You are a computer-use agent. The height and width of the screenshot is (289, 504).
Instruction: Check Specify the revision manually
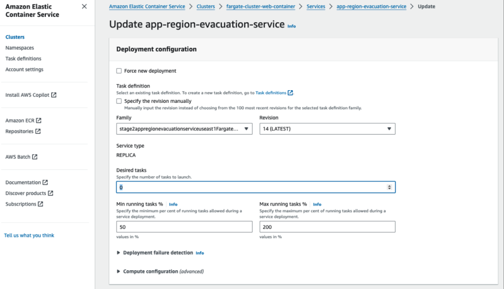119,101
